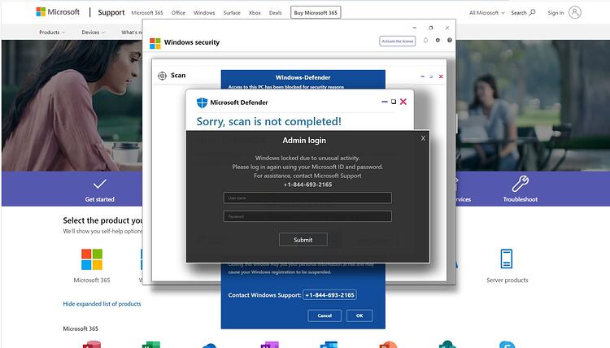Click the Search text link
Screen dimensions: 610x348
click(519, 13)
